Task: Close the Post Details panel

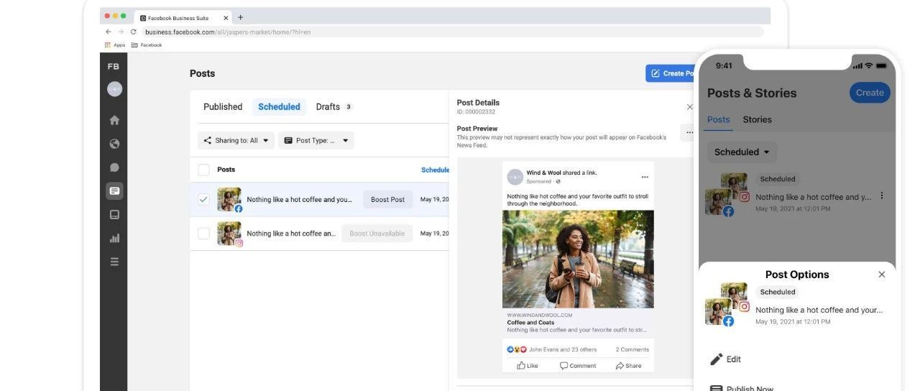Action: [x=690, y=106]
